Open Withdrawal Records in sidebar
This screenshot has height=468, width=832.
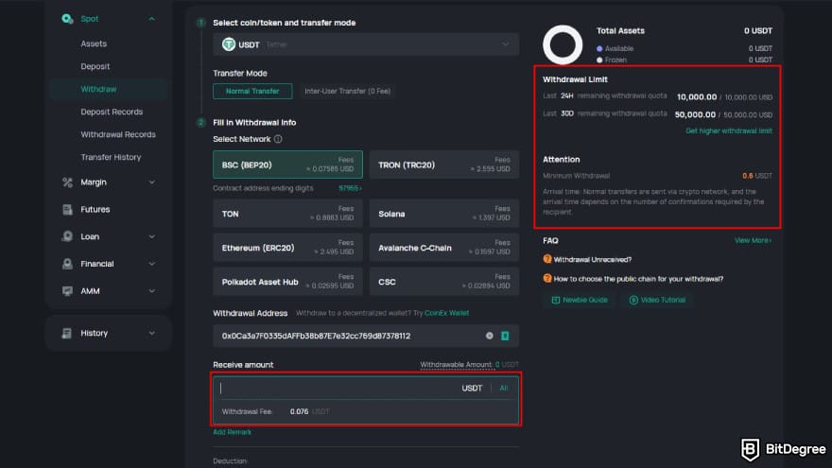[118, 135]
